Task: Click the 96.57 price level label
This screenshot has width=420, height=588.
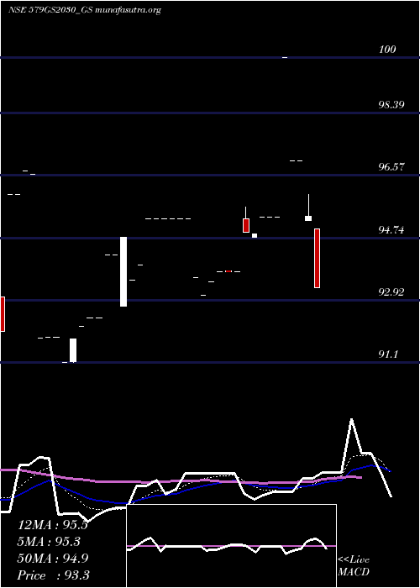Action: point(391,166)
